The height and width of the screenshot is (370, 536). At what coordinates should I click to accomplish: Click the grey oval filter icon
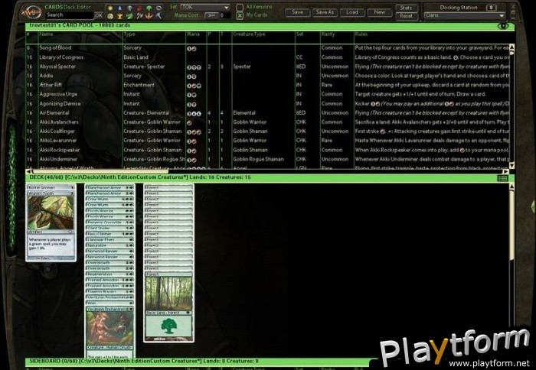click(159, 8)
